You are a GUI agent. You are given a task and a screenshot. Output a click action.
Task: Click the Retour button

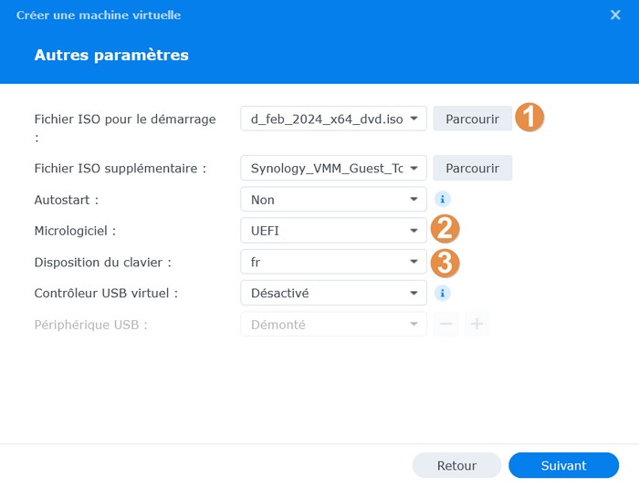click(456, 465)
